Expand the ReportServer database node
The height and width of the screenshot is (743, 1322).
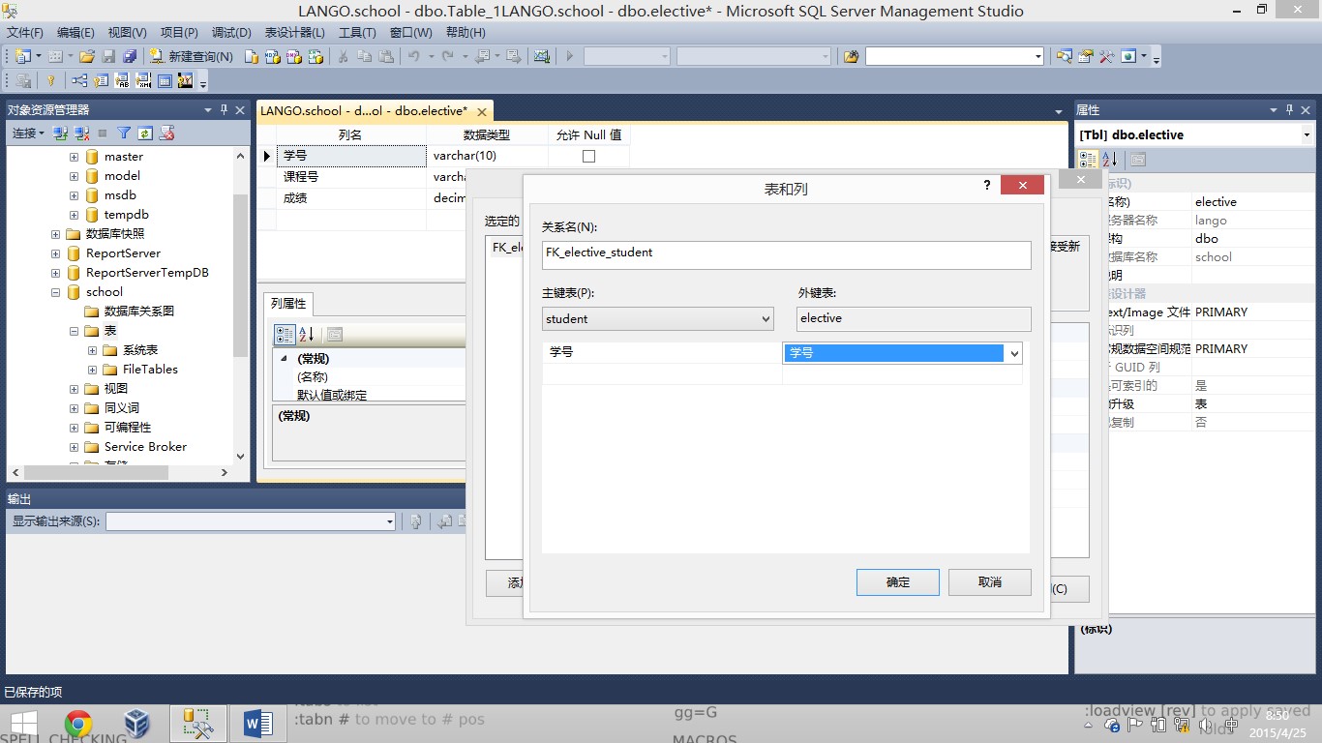56,253
